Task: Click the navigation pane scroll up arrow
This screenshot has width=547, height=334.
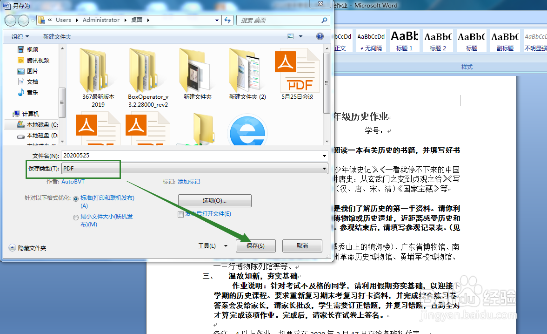Action: 62,48
